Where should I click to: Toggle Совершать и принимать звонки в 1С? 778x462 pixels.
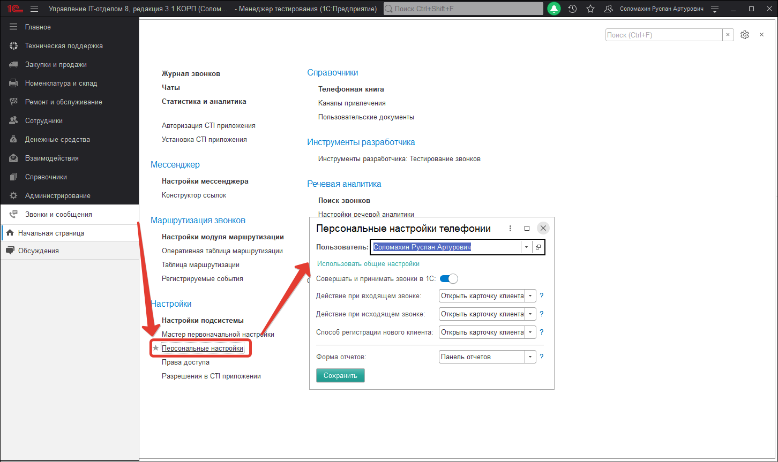point(448,279)
